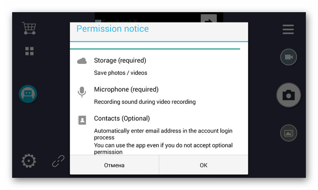Tap the microphone permission icon
318x190 pixels.
(82, 92)
